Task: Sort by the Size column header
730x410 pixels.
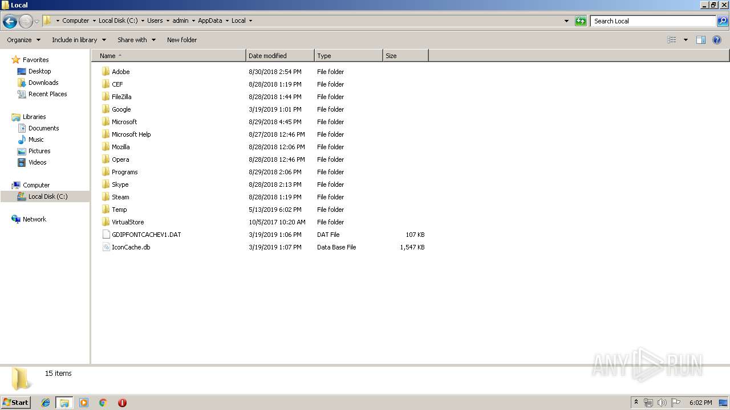Action: (x=405, y=56)
